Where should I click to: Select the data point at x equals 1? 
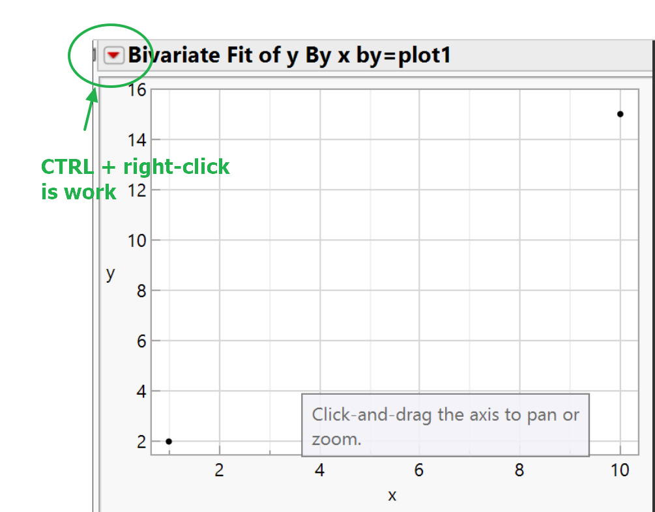[x=169, y=442]
